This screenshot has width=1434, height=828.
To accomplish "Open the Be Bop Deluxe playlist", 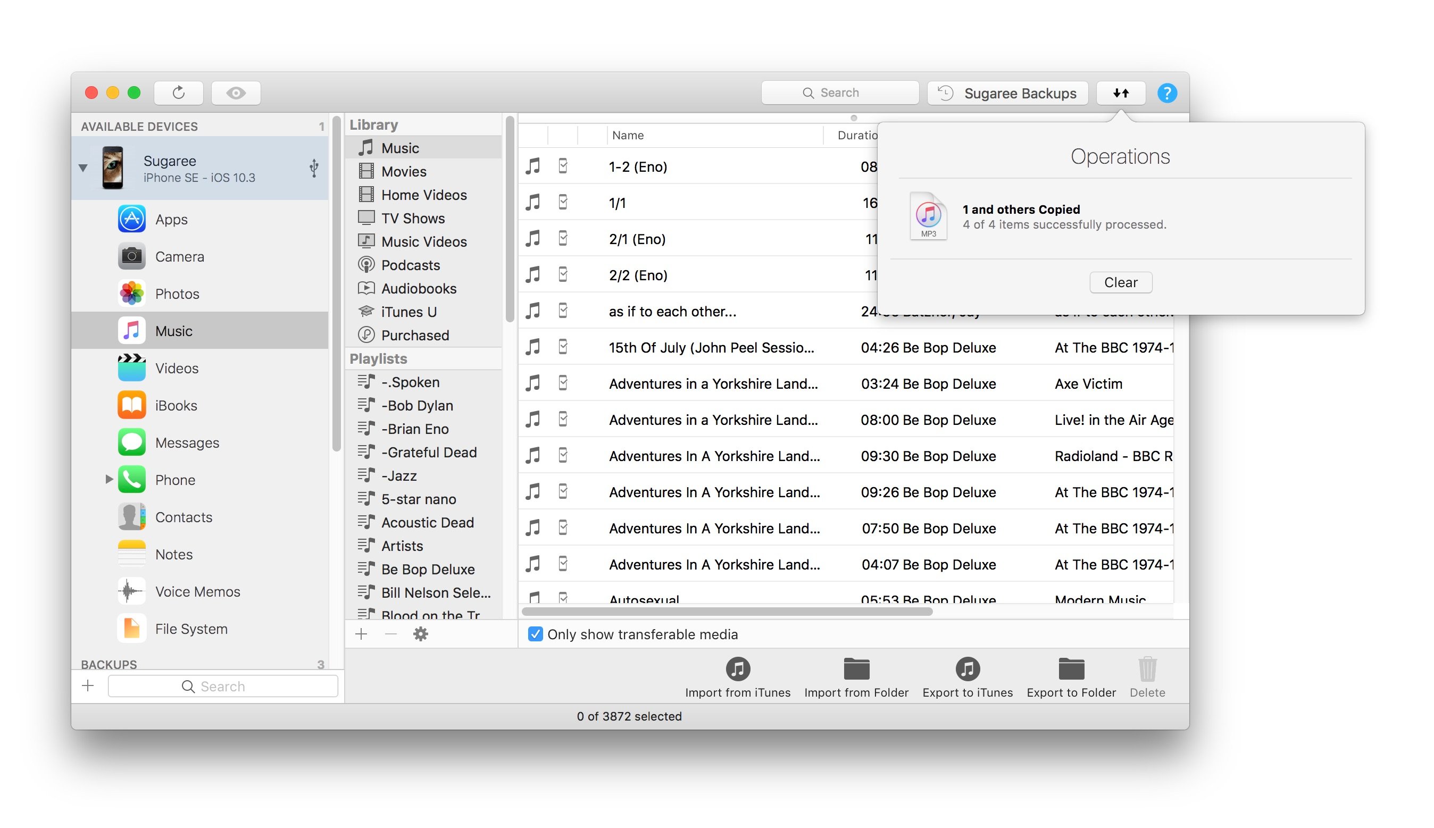I will coord(423,568).
